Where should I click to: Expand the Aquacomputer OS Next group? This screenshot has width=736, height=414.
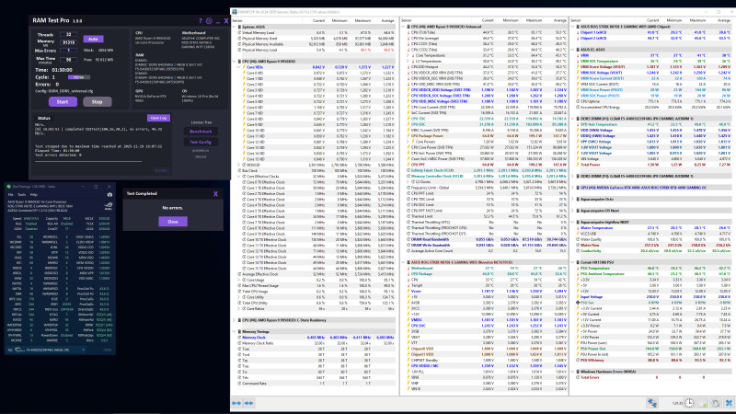[572, 211]
